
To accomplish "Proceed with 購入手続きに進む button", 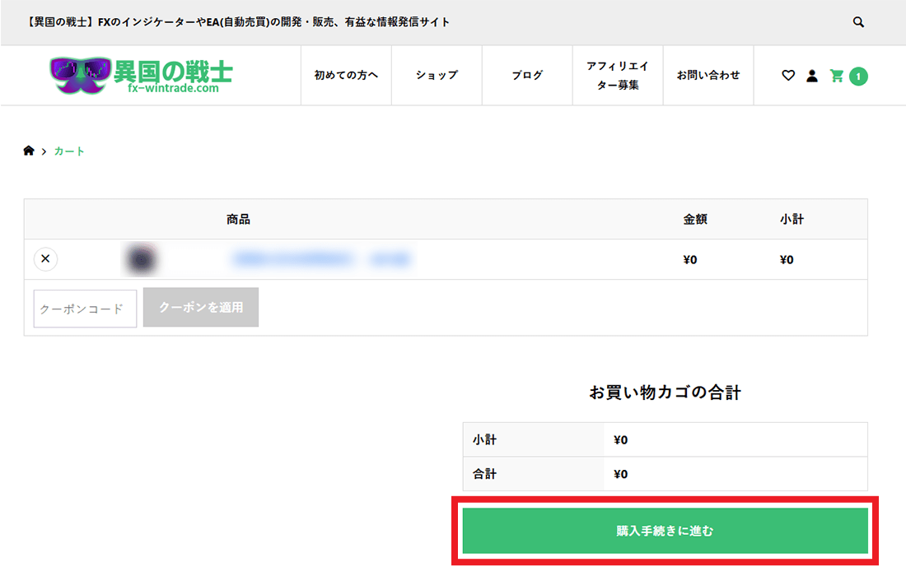I will tap(665, 531).
